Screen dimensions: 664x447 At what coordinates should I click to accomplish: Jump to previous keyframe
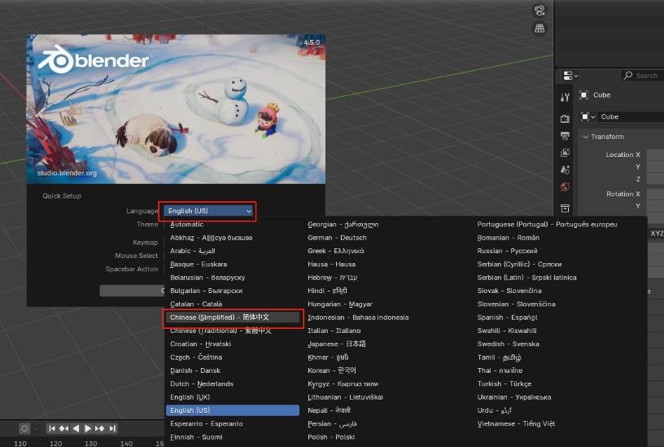64,428
